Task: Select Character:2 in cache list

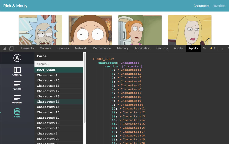Action: [59, 134]
